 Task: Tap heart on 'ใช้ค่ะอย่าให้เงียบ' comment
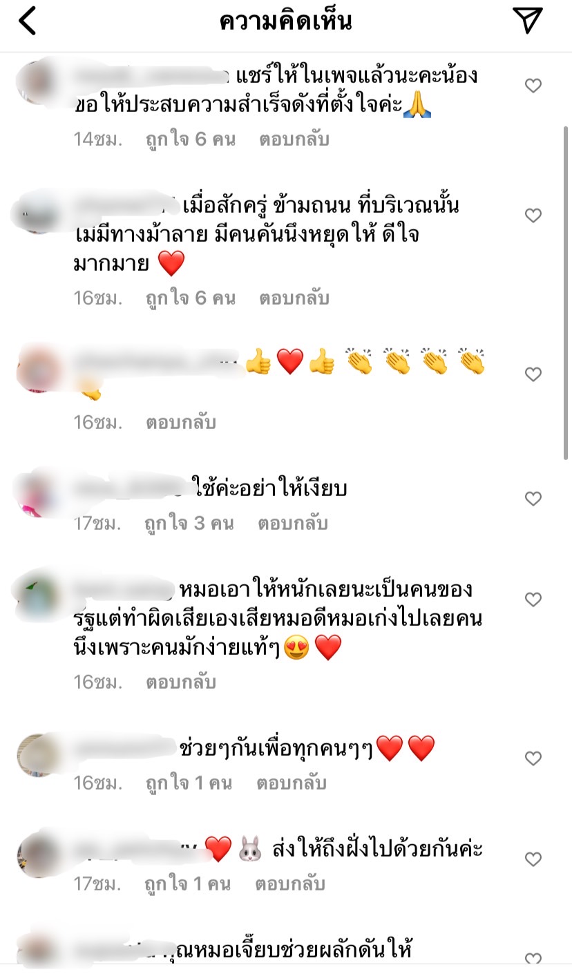(x=533, y=498)
